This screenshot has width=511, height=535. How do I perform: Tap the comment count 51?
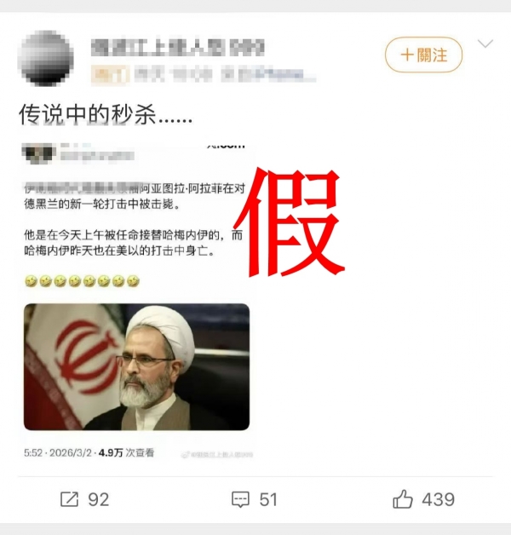pos(268,500)
